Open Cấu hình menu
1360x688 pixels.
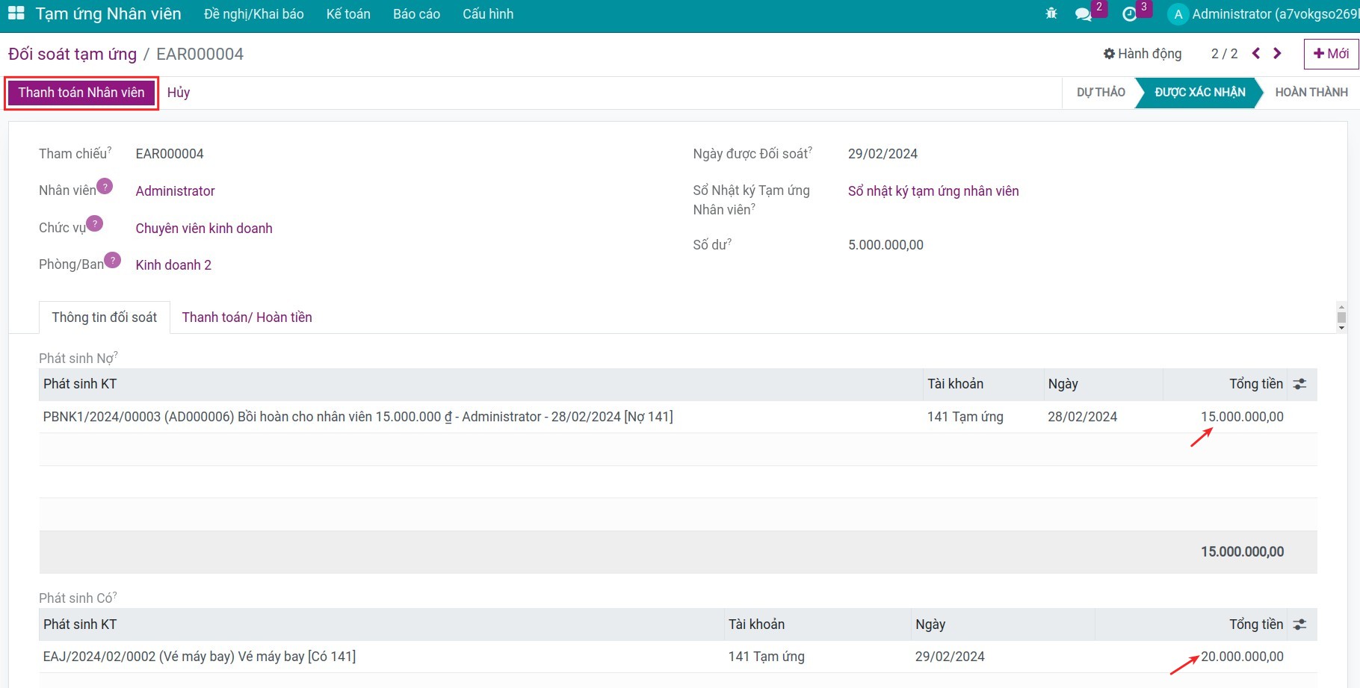pos(488,14)
